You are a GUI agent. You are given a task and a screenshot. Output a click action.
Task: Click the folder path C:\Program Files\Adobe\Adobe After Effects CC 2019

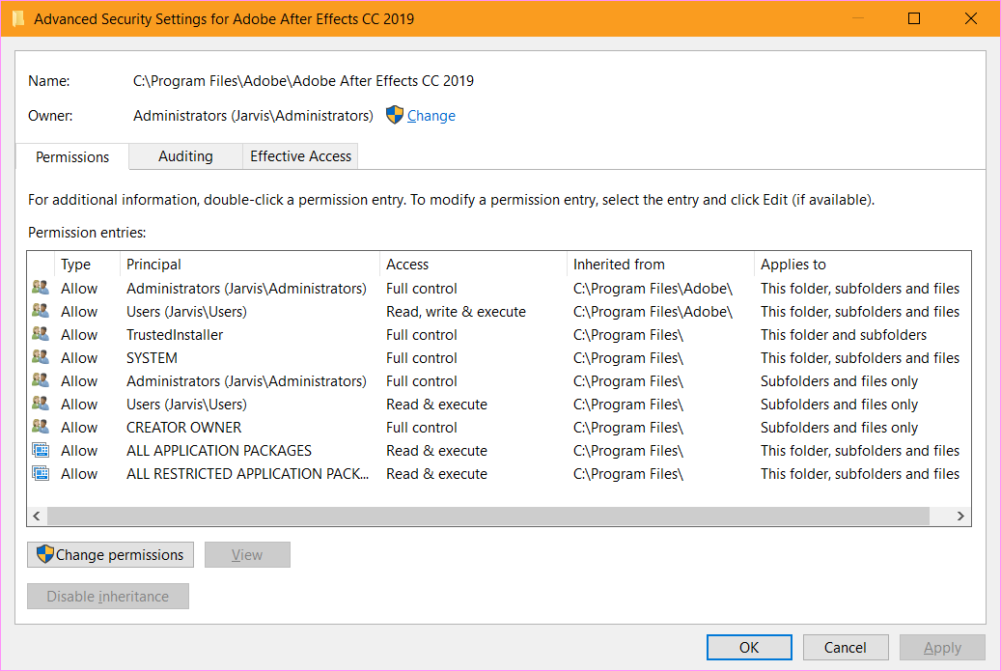pos(303,81)
